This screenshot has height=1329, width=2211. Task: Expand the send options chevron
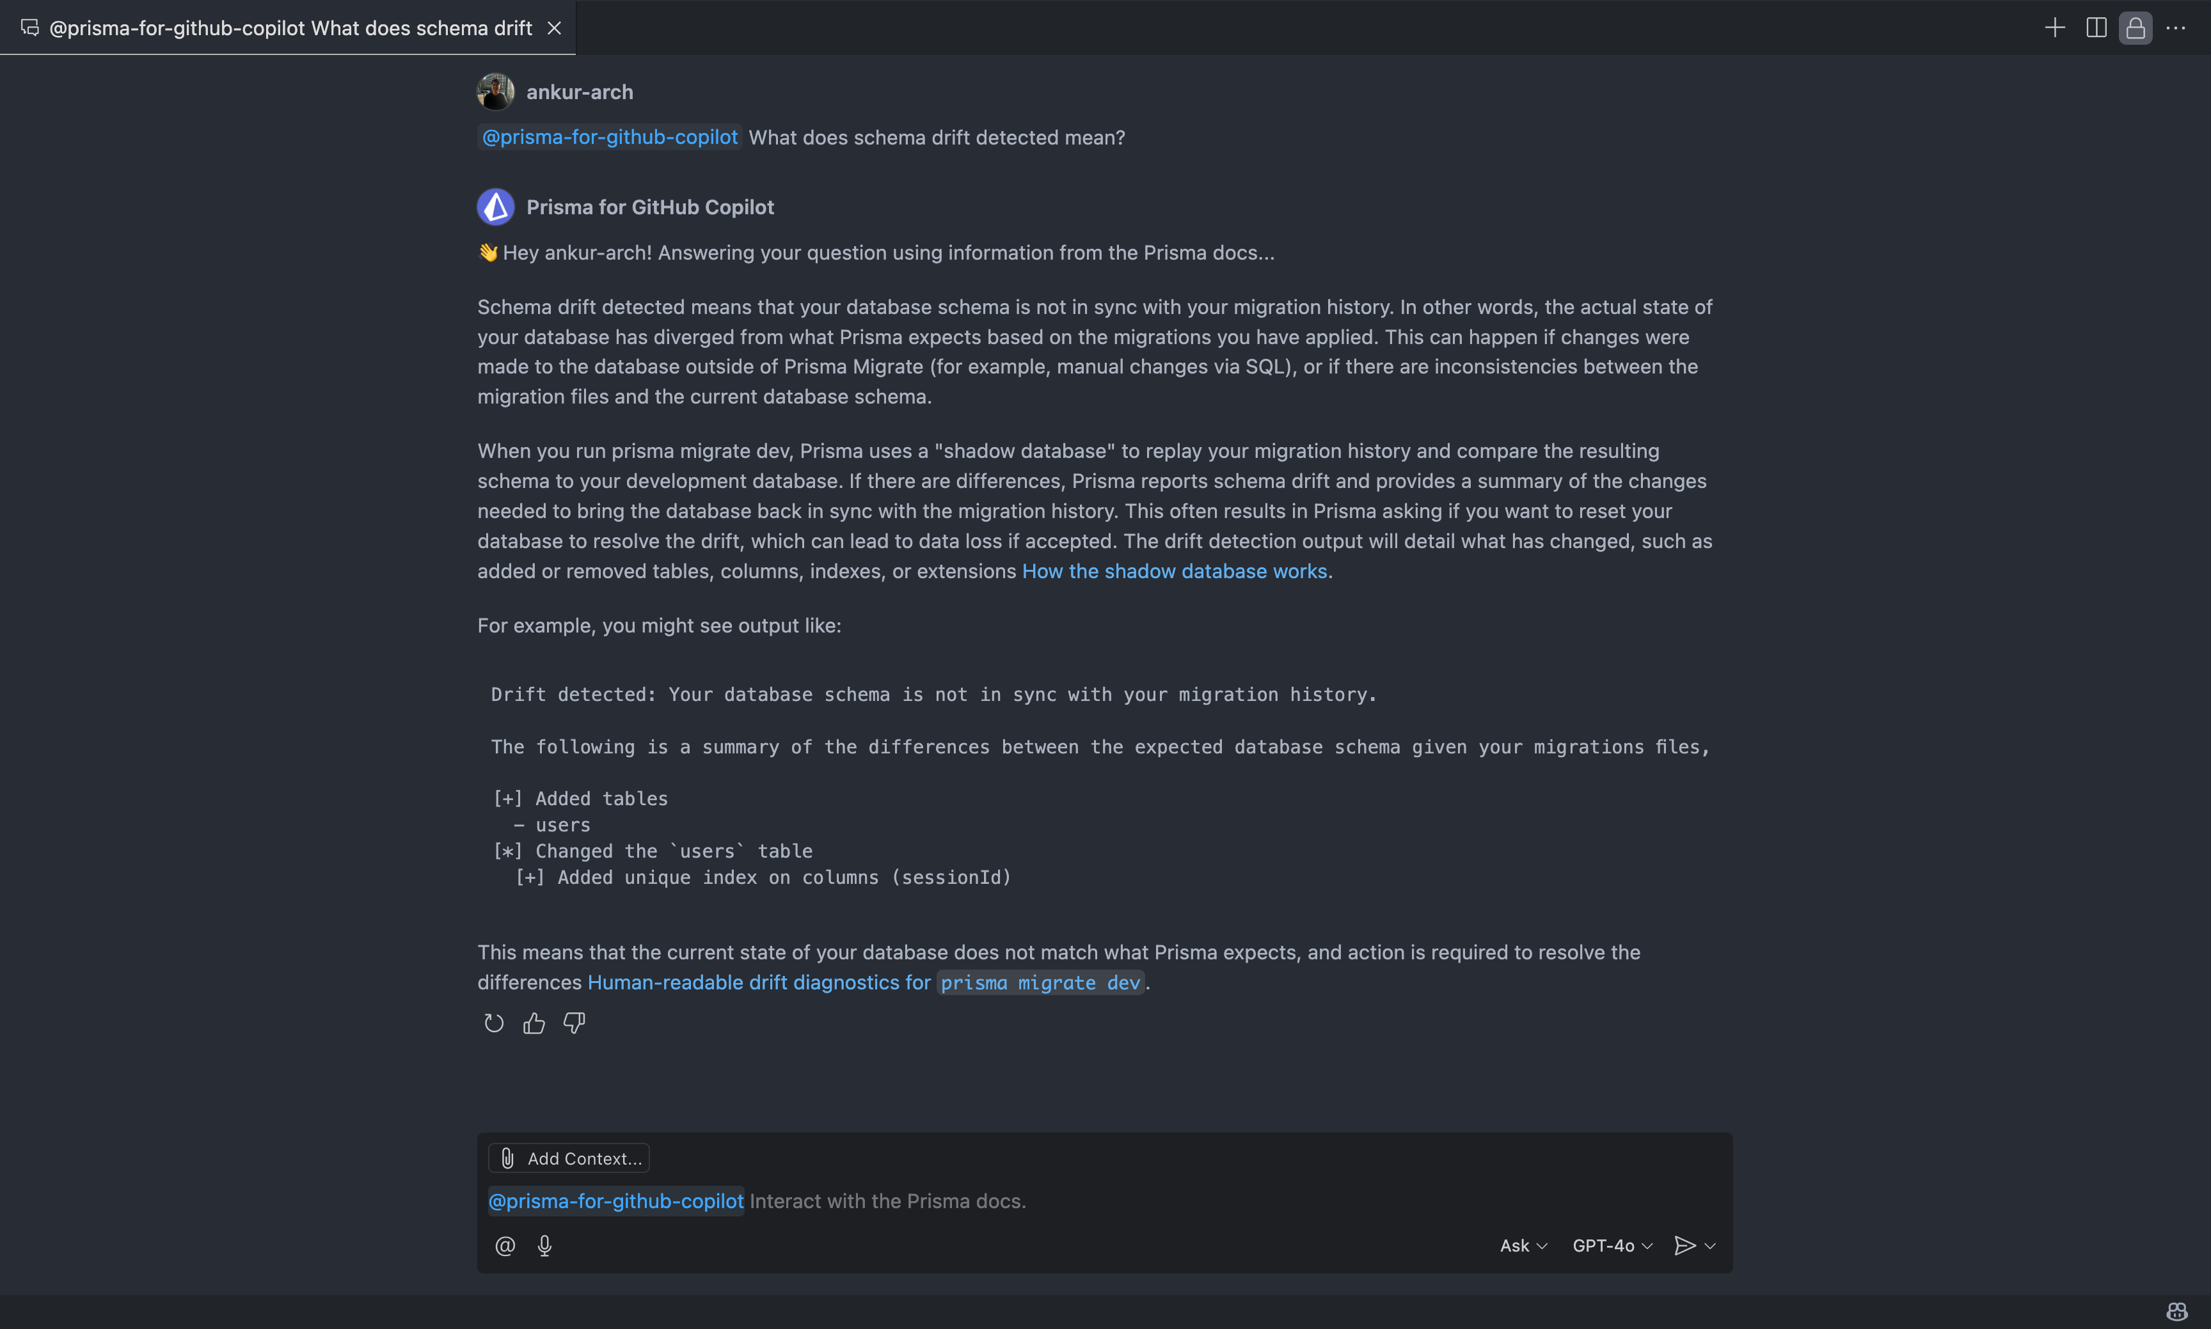click(1710, 1246)
